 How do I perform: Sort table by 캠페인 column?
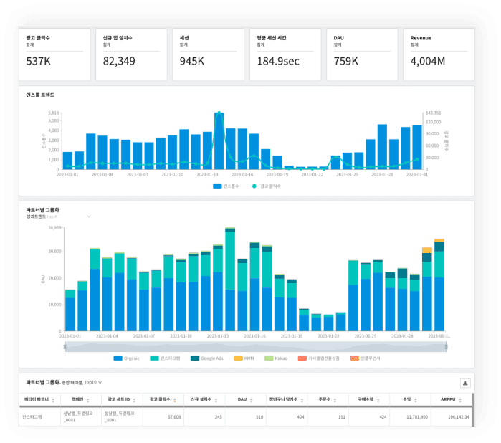coord(88,400)
